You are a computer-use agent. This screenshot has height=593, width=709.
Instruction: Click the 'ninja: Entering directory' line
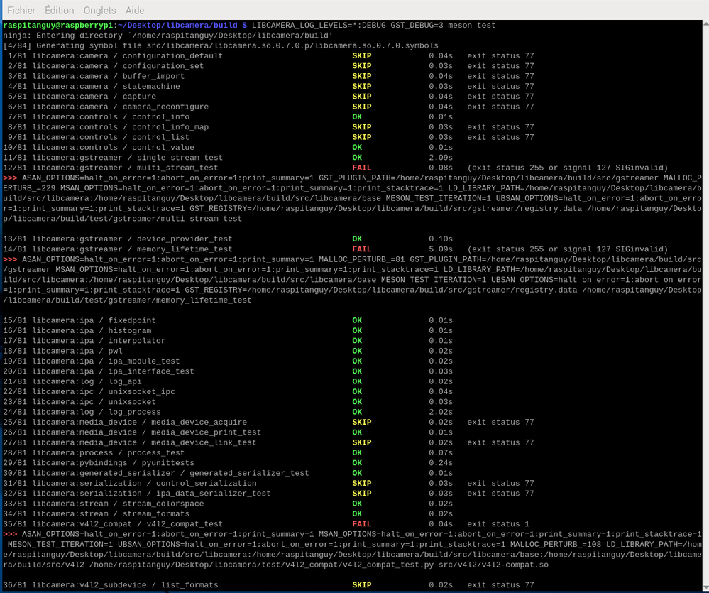(167, 36)
